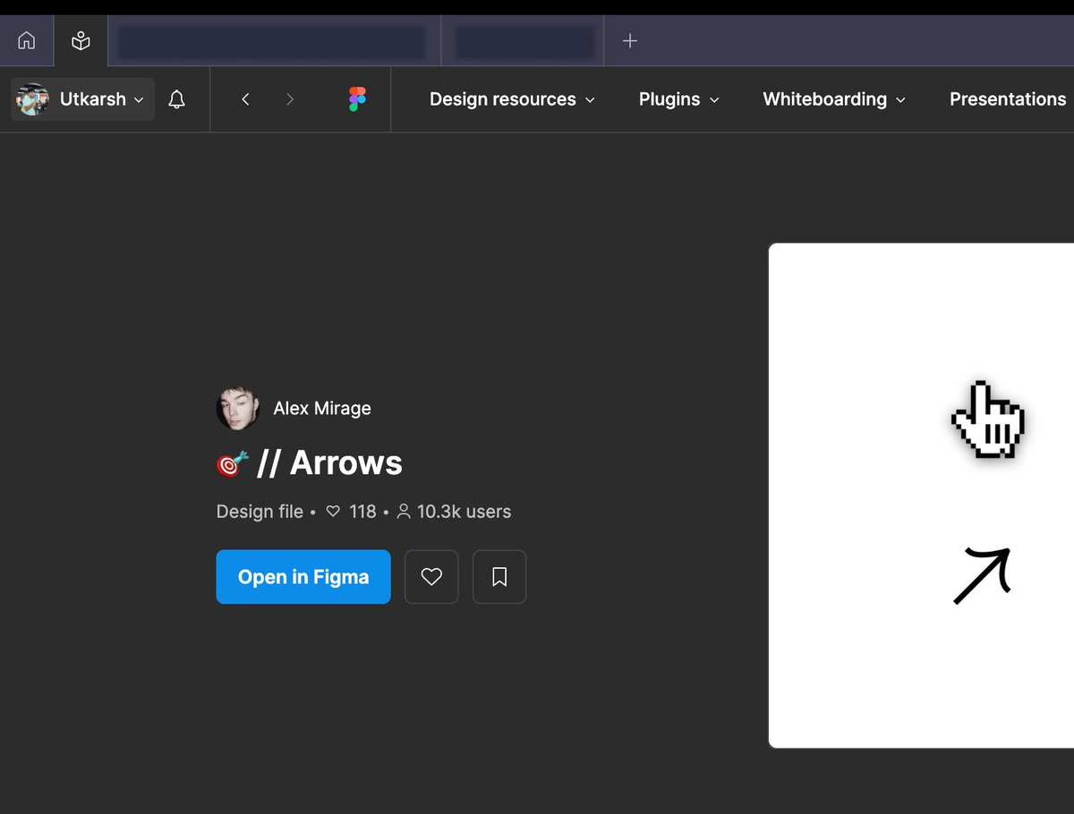Open a new tab with plus icon
1074x814 pixels.
[x=630, y=41]
